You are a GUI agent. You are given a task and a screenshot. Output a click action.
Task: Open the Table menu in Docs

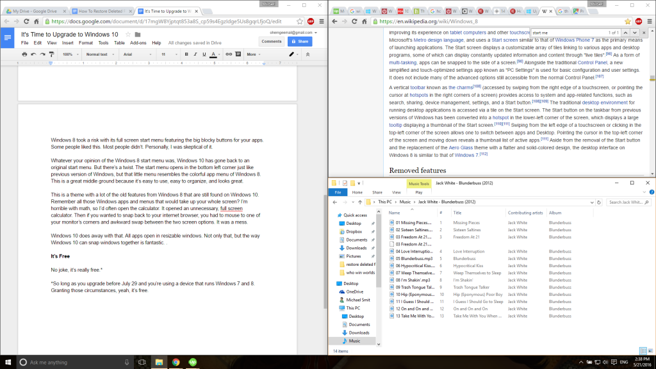119,43
